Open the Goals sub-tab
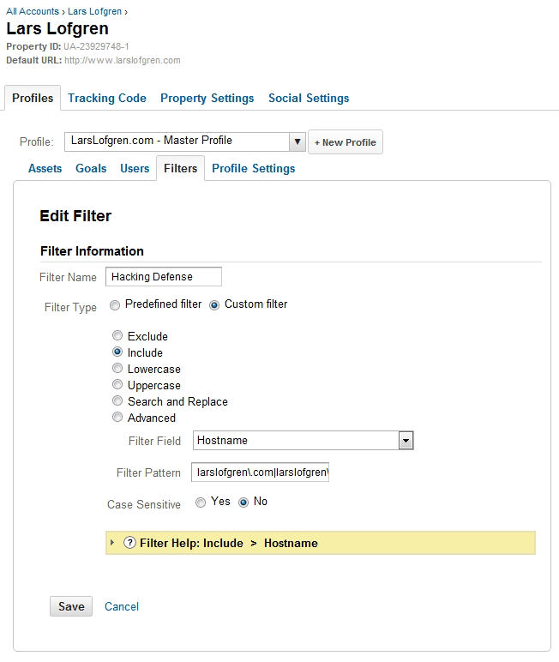559x662 pixels. click(91, 168)
